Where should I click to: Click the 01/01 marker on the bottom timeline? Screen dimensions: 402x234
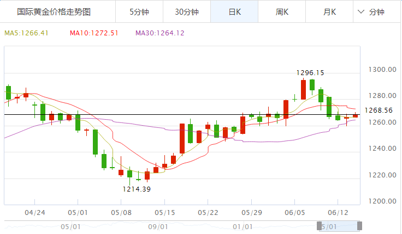coord(243,226)
